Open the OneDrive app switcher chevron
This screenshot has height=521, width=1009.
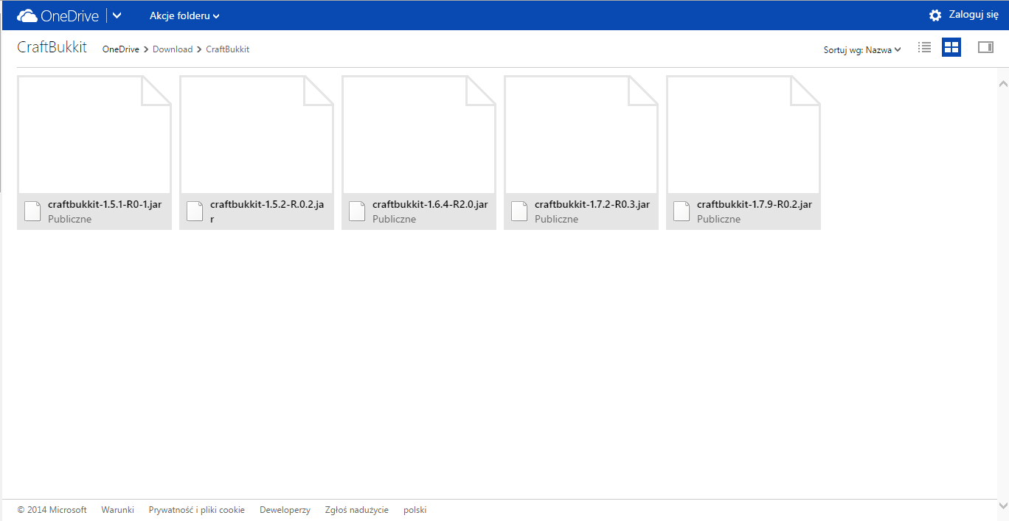coord(117,15)
